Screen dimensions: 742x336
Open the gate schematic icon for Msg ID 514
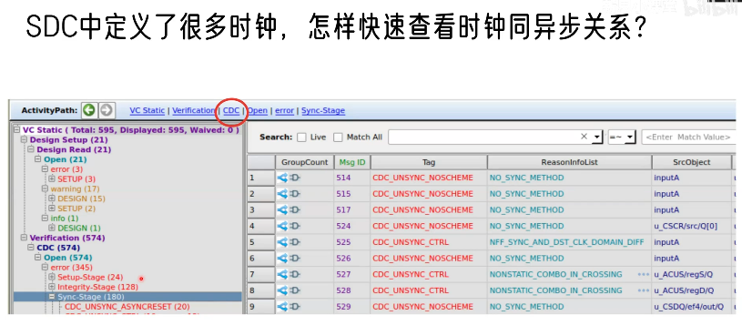click(x=295, y=178)
